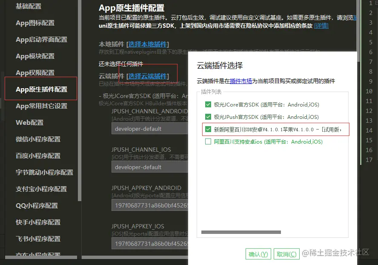Click 选择本地插件 link

[x=148, y=44]
